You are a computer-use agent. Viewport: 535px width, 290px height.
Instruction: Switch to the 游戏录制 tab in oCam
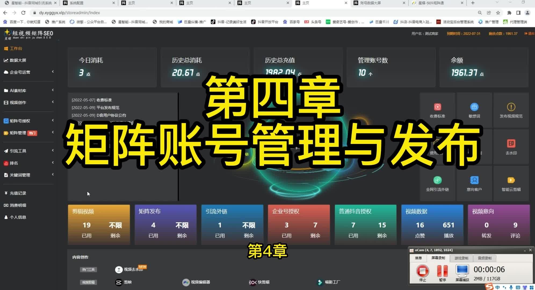[461, 258]
